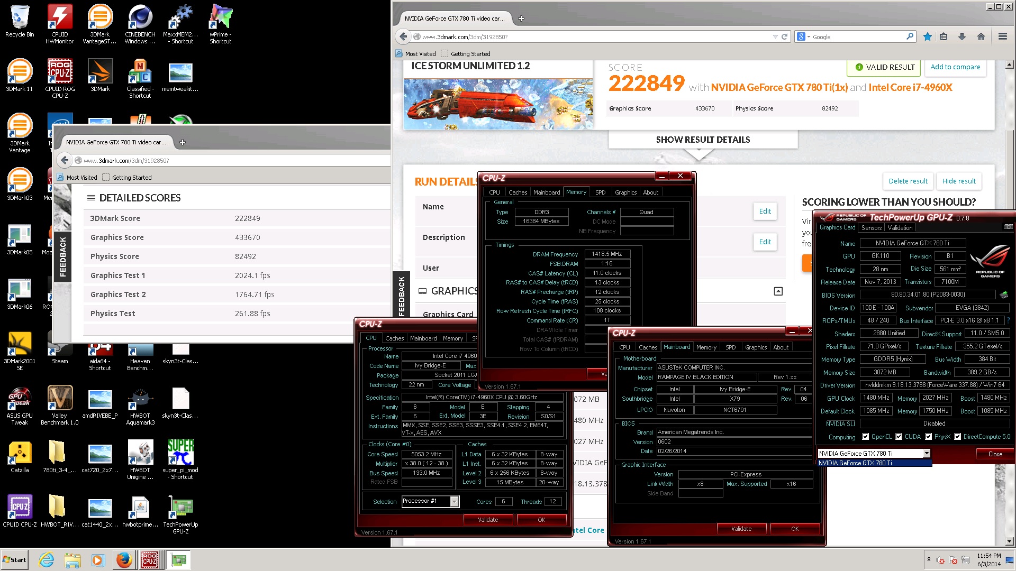
Task: Open hwbotprime desktop icon
Action: coord(140,511)
